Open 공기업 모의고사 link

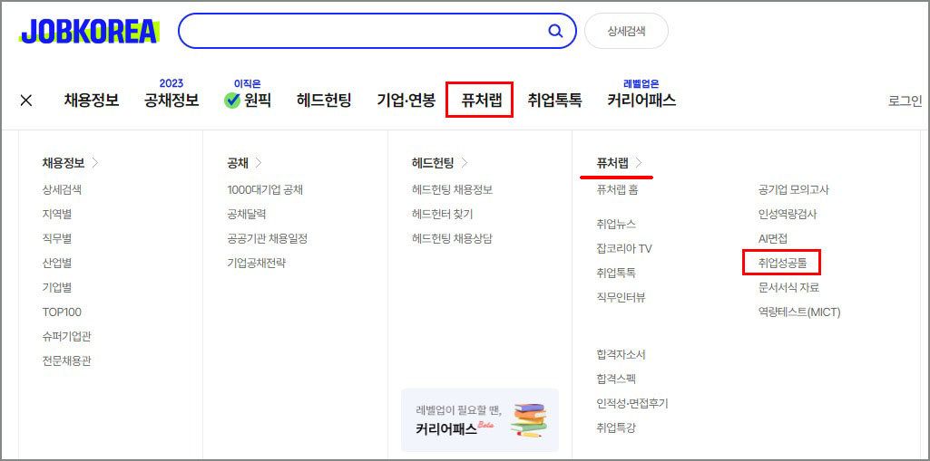(x=794, y=190)
